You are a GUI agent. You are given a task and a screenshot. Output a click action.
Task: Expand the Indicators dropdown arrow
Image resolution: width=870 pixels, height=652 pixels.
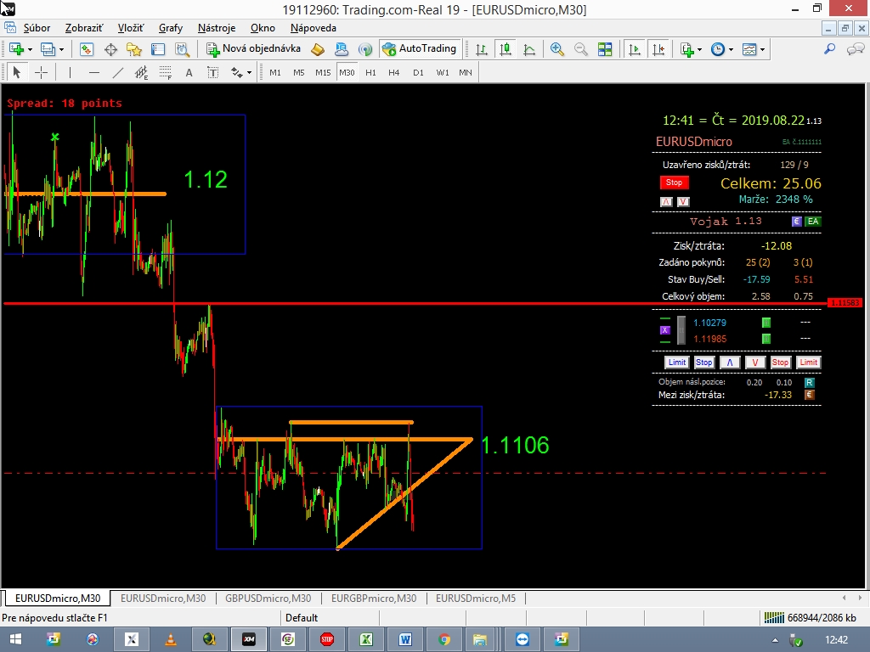click(700, 49)
